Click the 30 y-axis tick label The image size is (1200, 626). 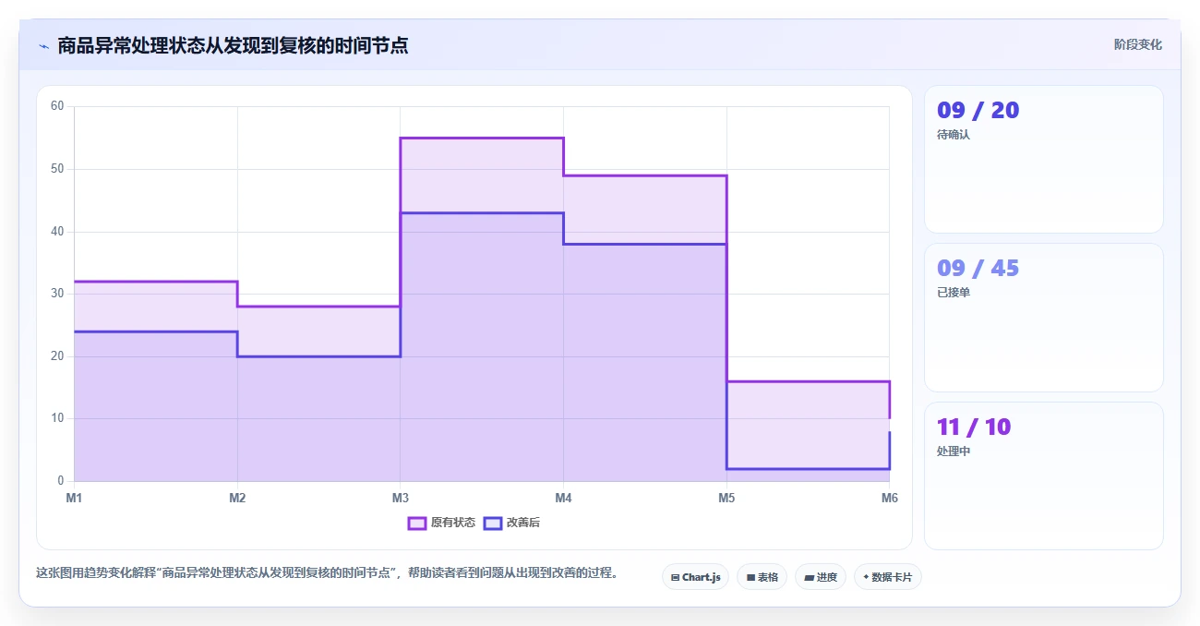(57, 294)
